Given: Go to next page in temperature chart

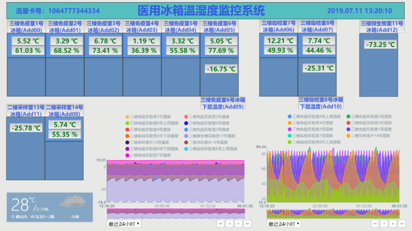Looking at the screenshot, I should tap(239, 224).
